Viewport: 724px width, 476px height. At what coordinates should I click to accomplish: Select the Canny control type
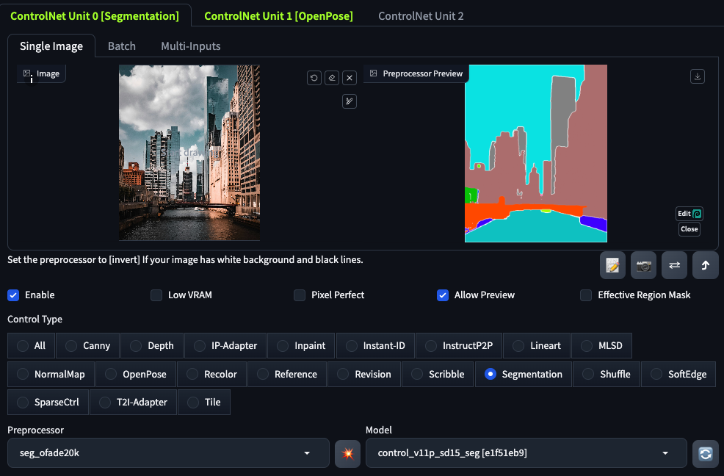(87, 345)
